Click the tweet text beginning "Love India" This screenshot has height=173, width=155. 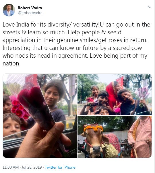[x=76, y=44]
